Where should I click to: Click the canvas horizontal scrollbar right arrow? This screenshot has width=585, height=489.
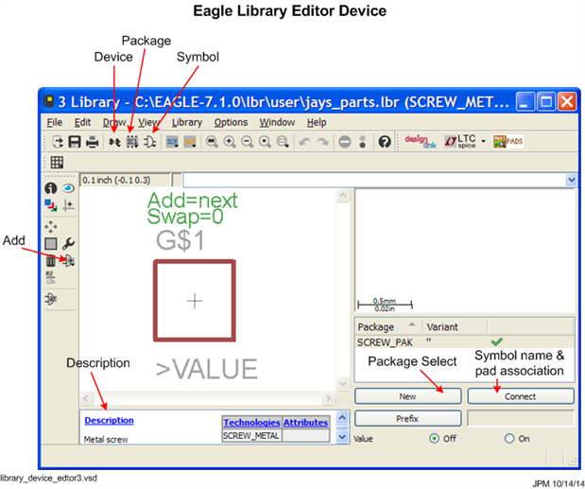(x=328, y=398)
